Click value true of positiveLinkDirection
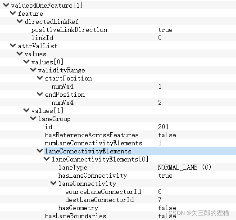Screen dimensions: 236x220 [165, 30]
